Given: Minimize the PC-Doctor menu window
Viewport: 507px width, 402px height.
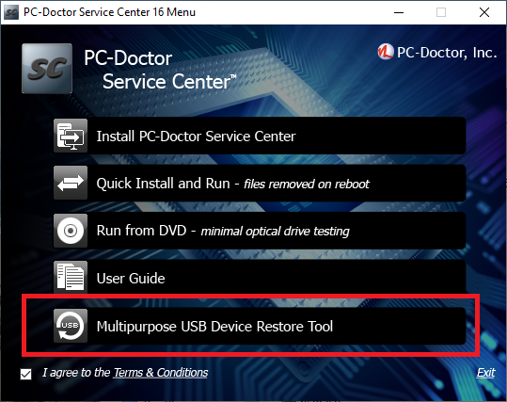Looking at the screenshot, I should 399,12.
